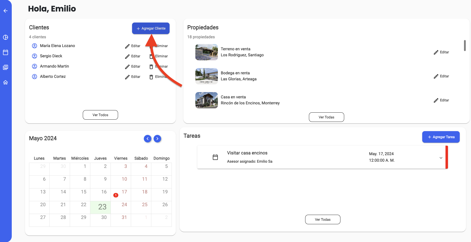471x242 pixels.
Task: Click 'Asesor asignado: Emilio Sa' text
Action: (250, 161)
